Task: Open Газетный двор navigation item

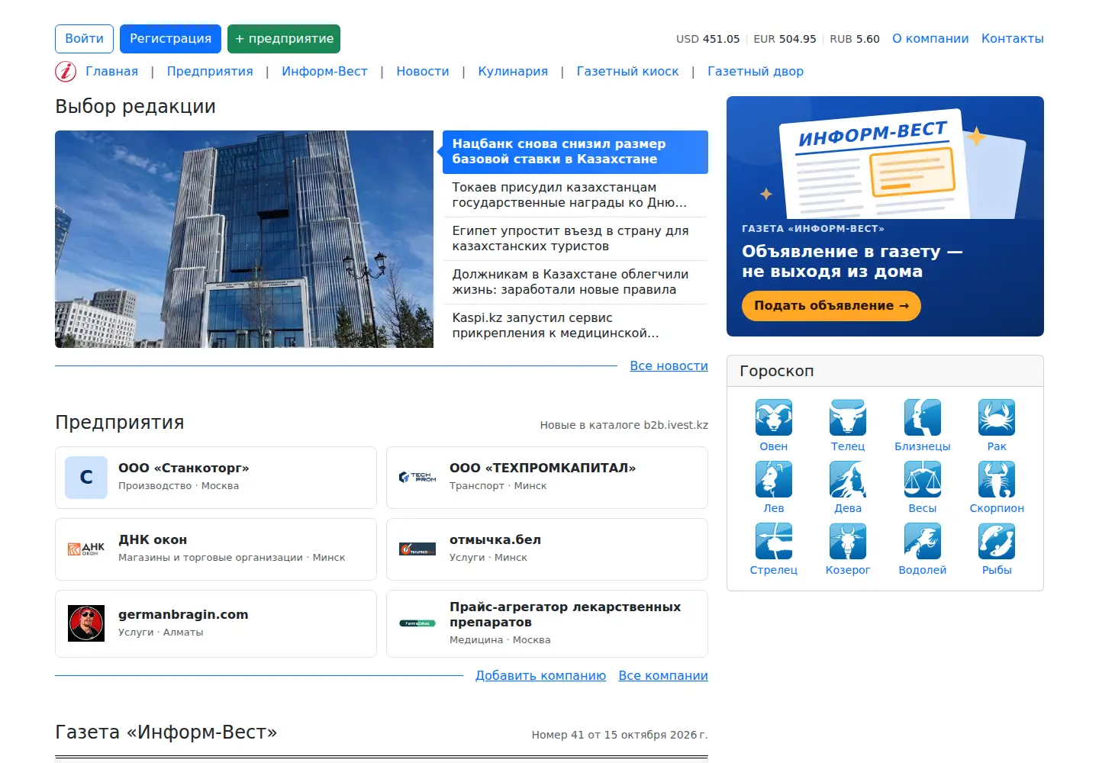Action: pos(756,71)
